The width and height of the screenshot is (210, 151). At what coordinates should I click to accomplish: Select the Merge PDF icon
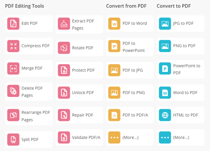click(x=13, y=68)
